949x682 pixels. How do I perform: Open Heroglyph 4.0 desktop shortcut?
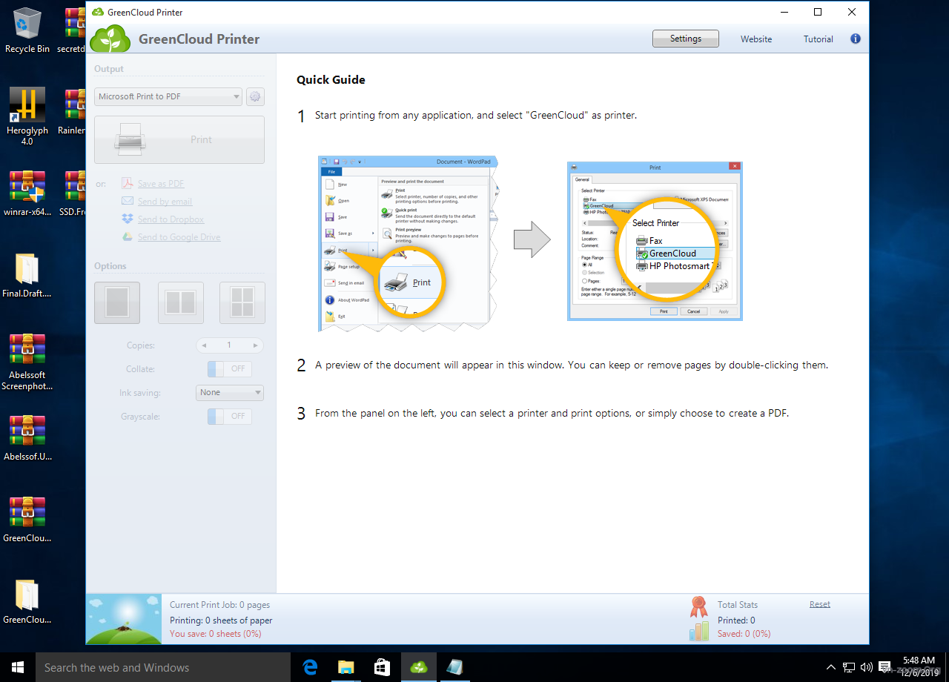(x=27, y=116)
